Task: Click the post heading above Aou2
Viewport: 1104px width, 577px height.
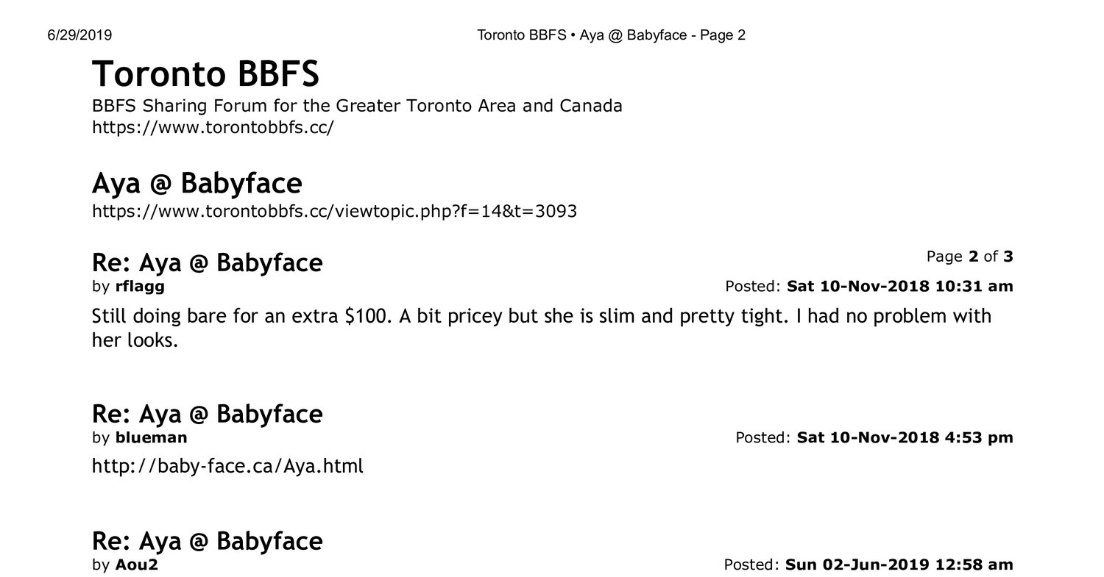Action: [207, 541]
